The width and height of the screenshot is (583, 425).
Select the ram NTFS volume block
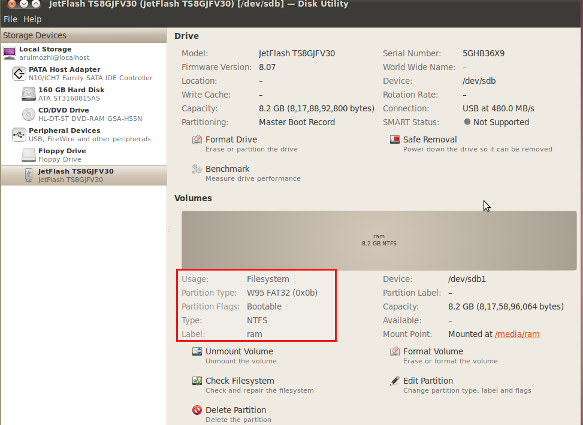click(x=379, y=239)
